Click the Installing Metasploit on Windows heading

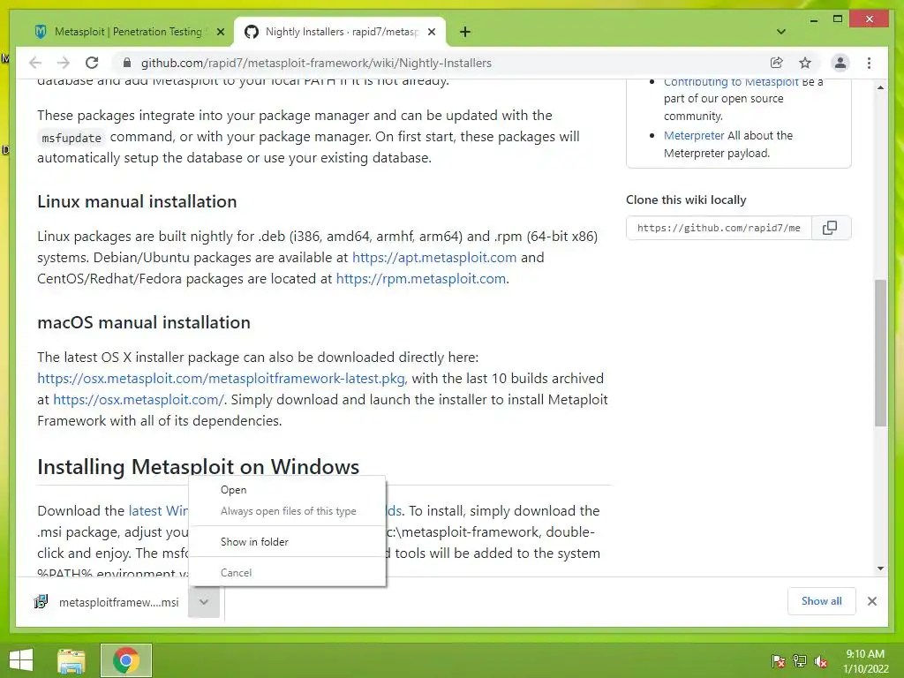pyautogui.click(x=199, y=466)
